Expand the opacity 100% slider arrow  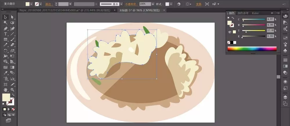pos(153,4)
